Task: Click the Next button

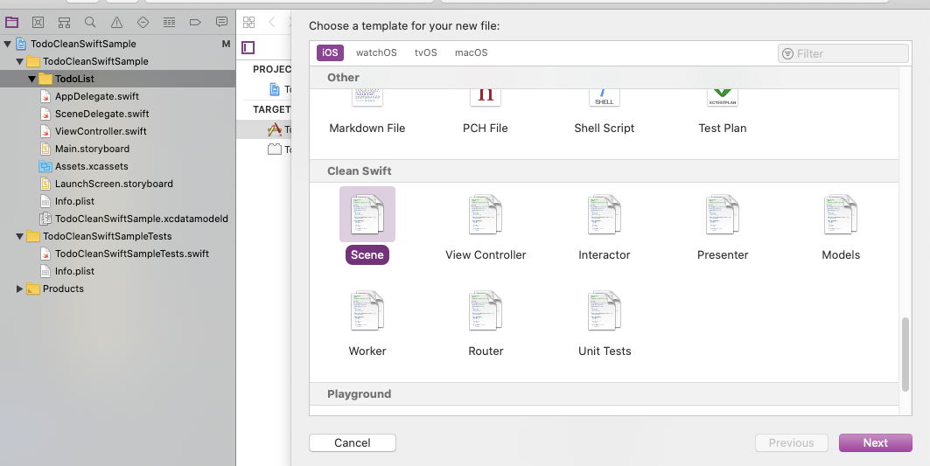Action: click(x=876, y=443)
